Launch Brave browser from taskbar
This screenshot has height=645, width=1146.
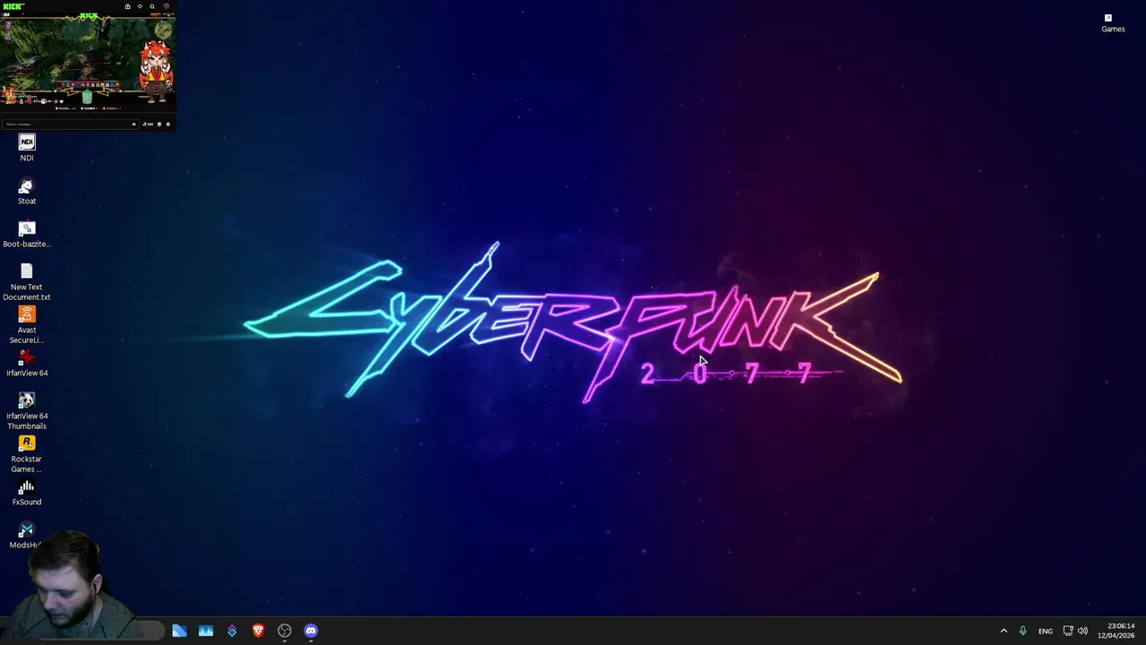point(258,631)
